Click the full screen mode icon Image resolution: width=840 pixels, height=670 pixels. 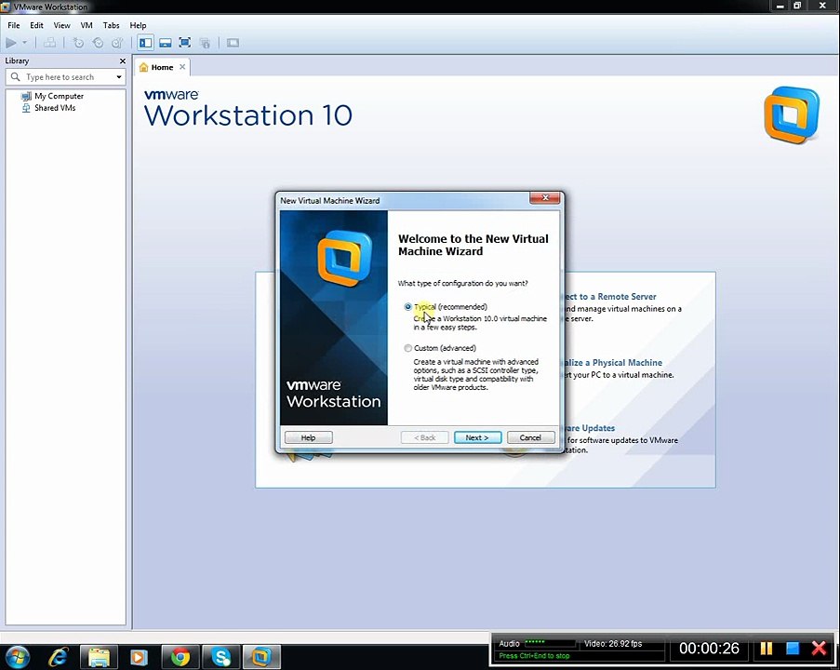(185, 43)
